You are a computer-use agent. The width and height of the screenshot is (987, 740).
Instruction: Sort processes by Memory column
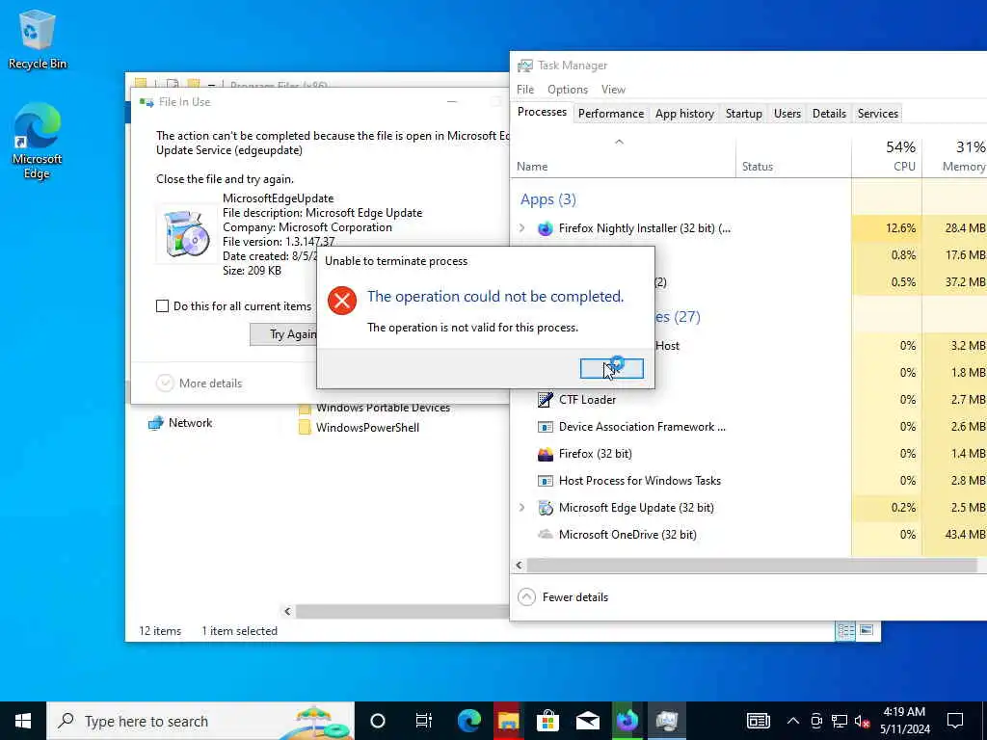click(x=954, y=155)
